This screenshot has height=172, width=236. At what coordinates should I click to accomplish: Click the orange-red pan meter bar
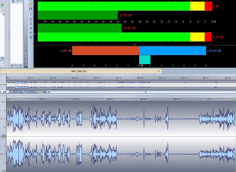105,51
